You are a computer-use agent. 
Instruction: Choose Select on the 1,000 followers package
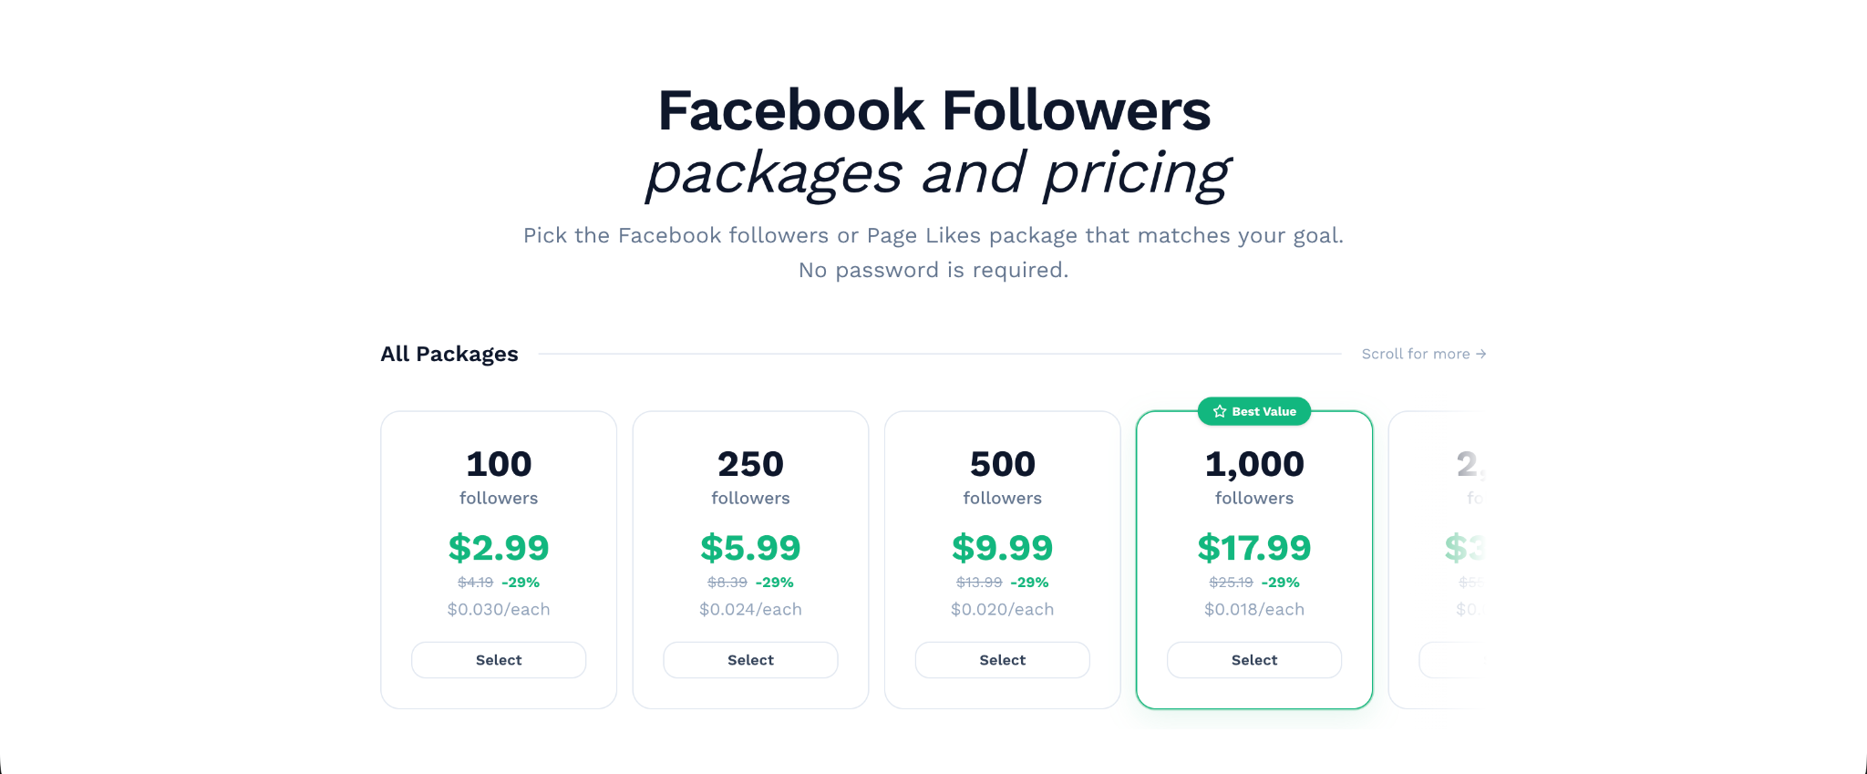1254,660
